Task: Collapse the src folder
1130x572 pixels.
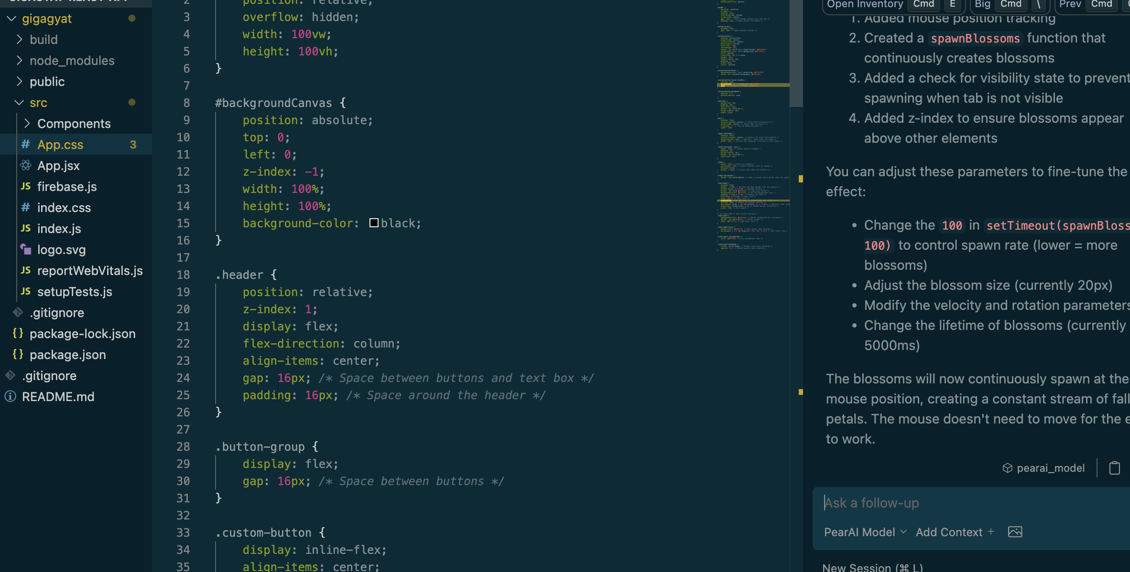Action: click(19, 103)
